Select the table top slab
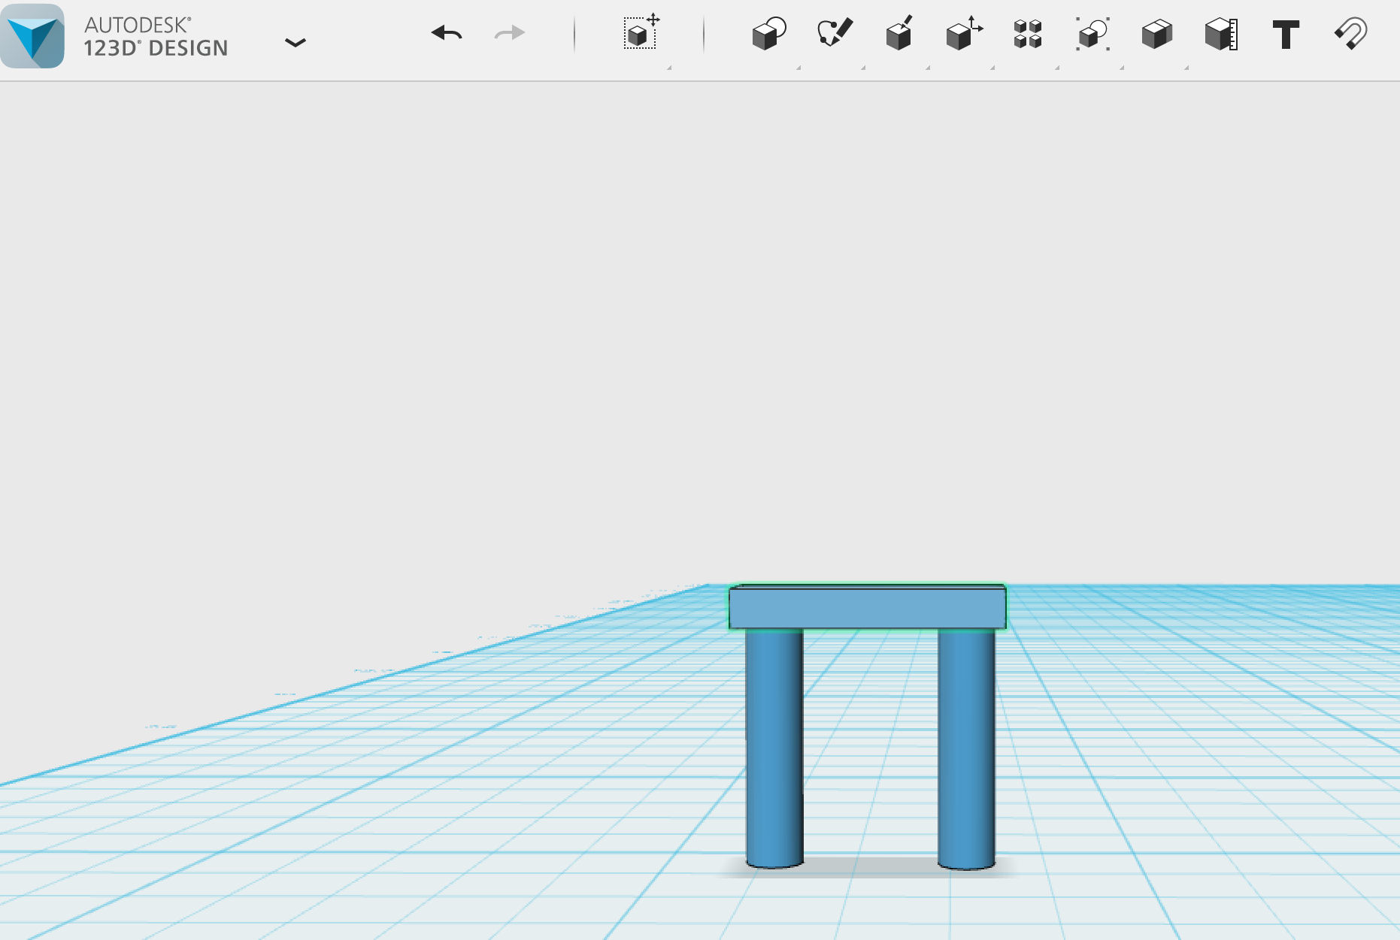This screenshot has height=940, width=1400. pos(867,607)
